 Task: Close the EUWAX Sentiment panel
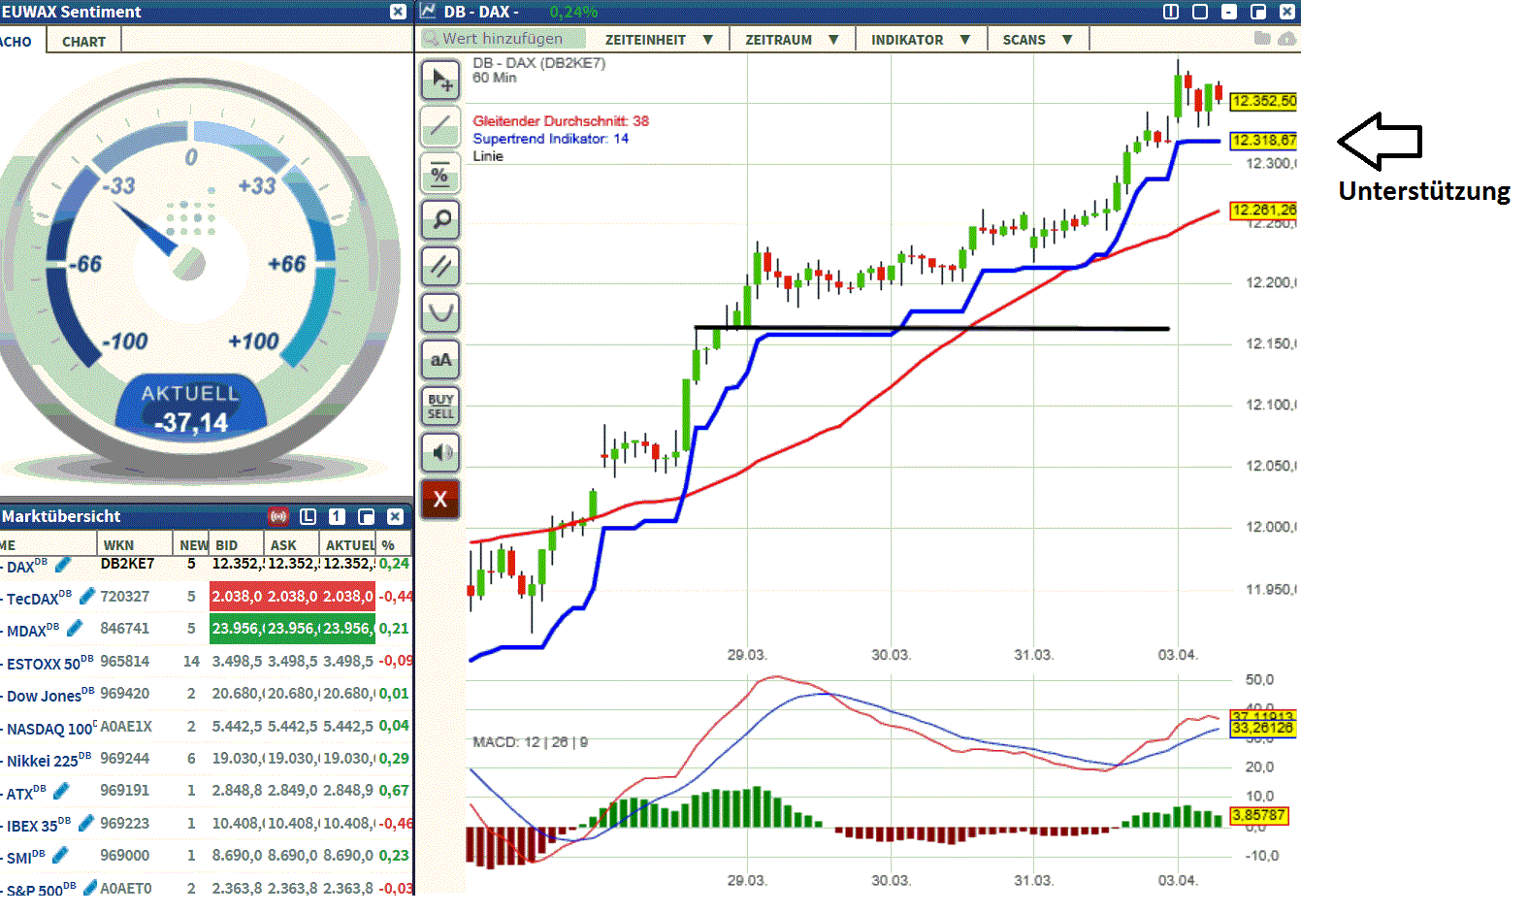coord(398,12)
